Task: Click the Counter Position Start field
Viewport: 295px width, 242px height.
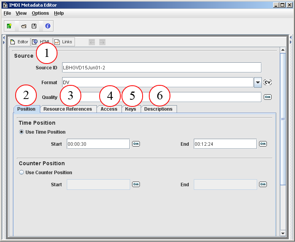Action: (x=98, y=184)
